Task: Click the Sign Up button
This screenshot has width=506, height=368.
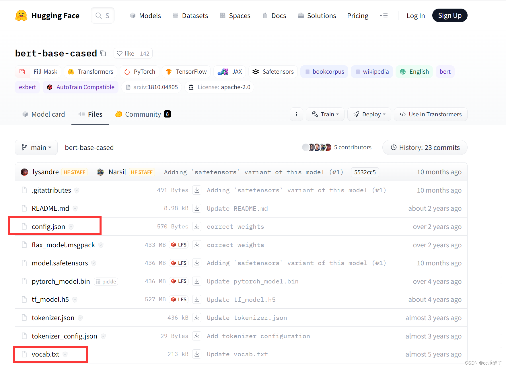Action: tap(450, 15)
